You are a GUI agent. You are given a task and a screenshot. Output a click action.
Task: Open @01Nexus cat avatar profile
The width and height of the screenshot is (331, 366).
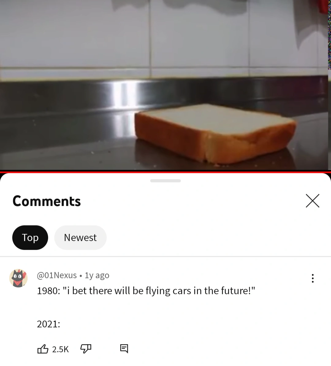(18, 278)
